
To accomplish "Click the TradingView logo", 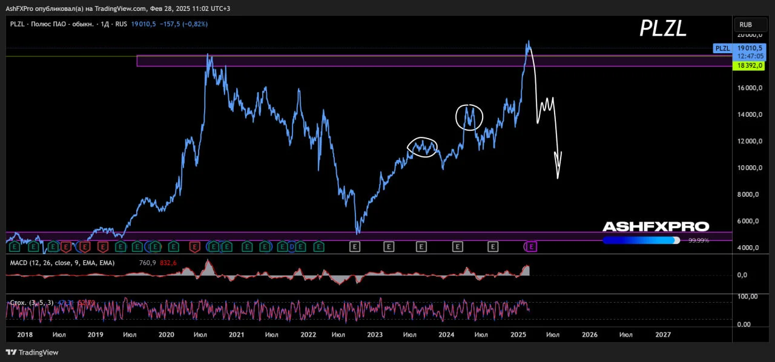I will pos(32,352).
